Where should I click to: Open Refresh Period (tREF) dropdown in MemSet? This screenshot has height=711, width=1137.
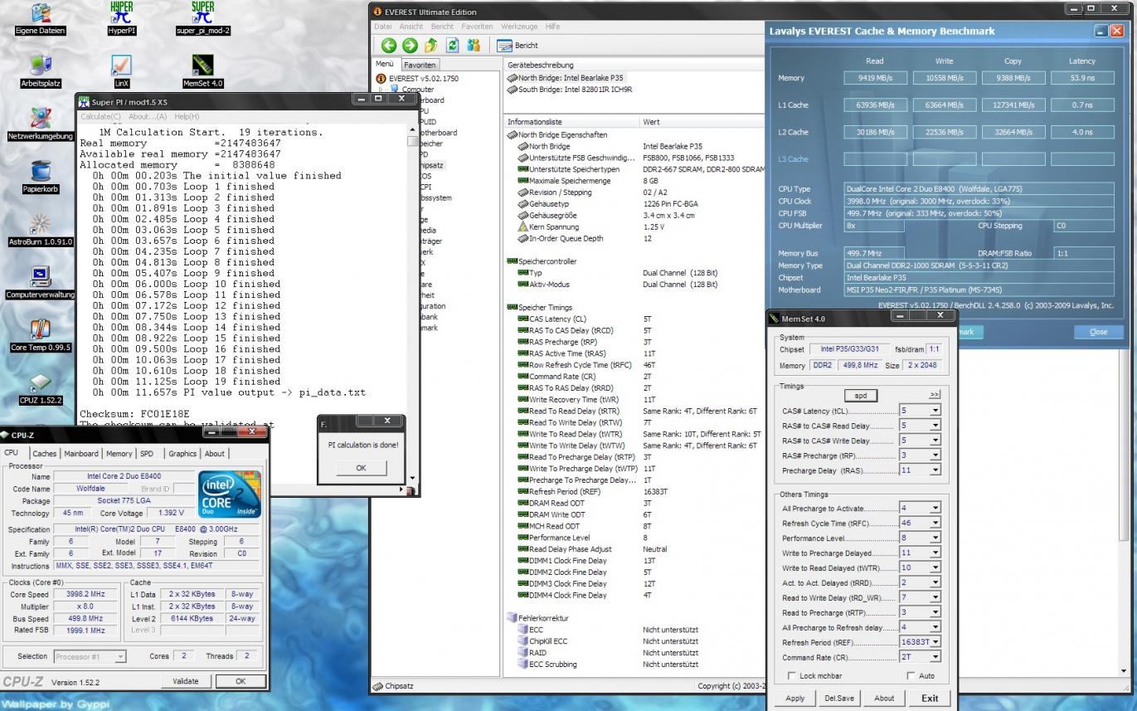935,642
